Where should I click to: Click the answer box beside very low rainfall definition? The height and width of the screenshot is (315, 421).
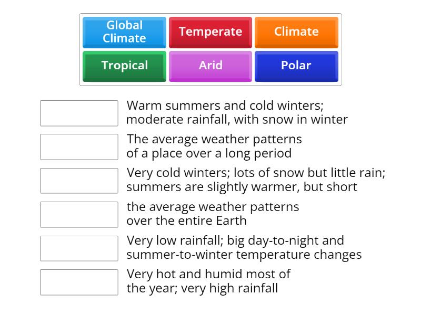(79, 248)
